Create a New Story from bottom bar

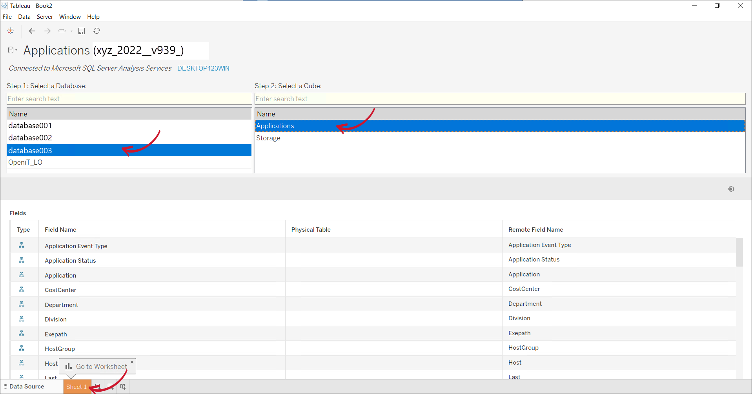pos(123,387)
